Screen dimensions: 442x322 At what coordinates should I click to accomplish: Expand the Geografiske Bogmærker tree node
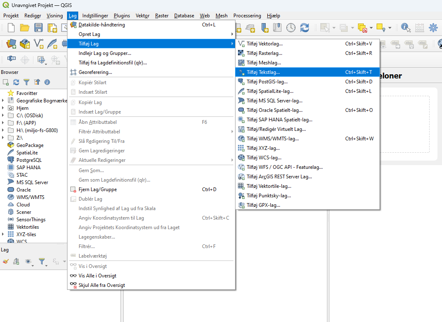point(3,100)
